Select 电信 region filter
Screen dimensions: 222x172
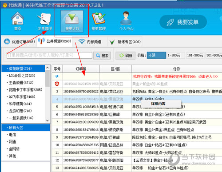26,135
